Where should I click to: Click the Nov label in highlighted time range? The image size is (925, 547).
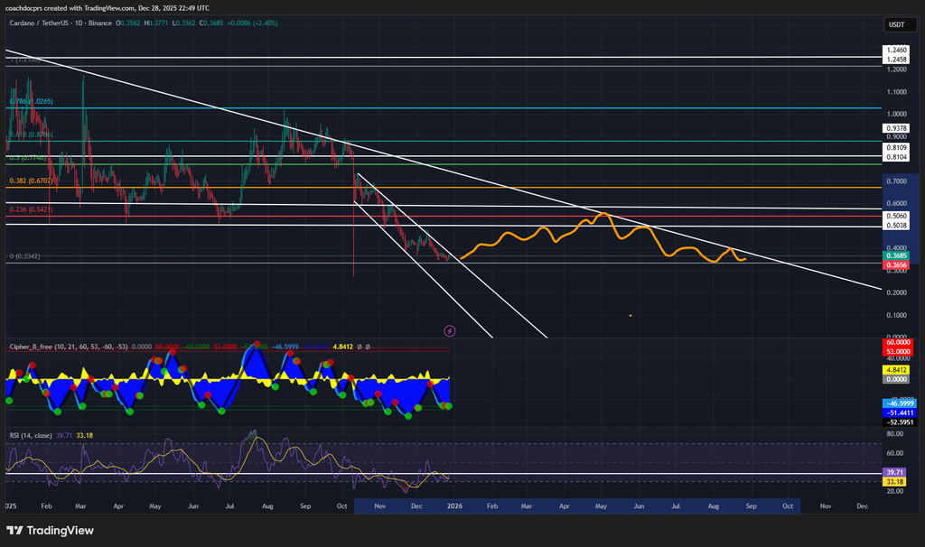(379, 507)
